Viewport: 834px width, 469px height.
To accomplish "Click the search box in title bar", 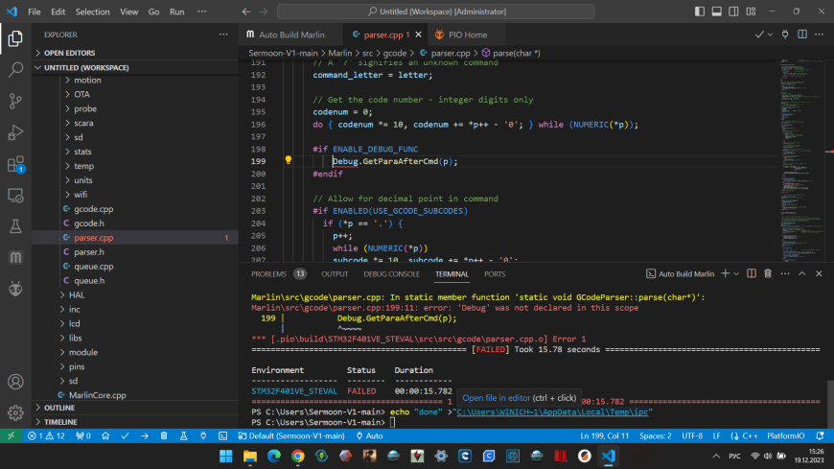I will pos(435,12).
